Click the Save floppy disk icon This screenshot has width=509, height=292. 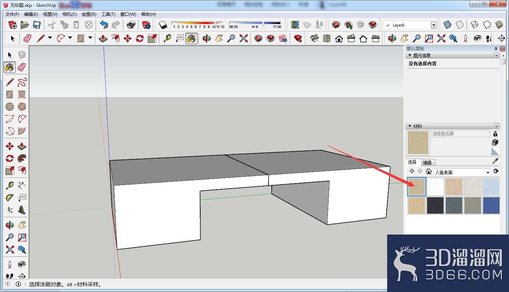(37, 25)
